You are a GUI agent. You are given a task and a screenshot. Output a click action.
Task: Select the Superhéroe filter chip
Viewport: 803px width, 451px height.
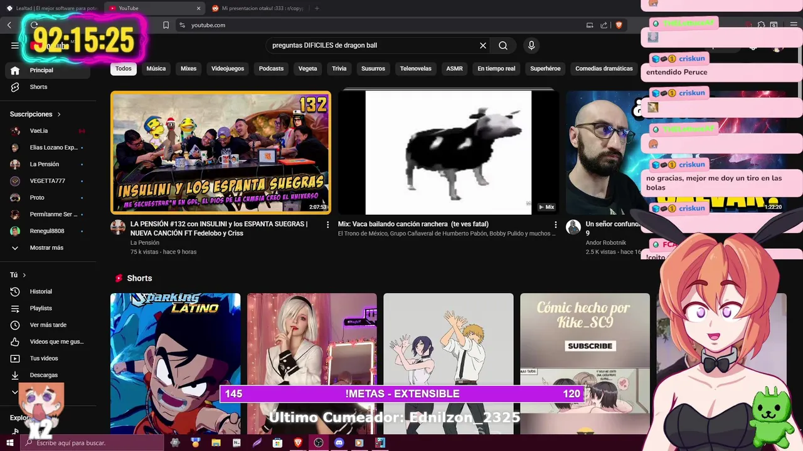(545, 68)
